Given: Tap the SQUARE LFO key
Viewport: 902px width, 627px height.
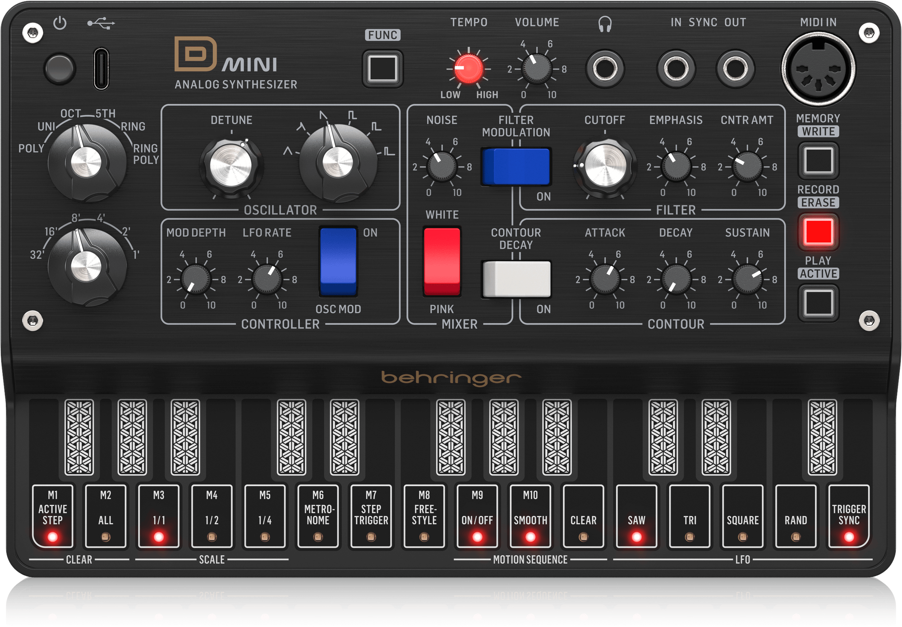Looking at the screenshot, I should (742, 516).
